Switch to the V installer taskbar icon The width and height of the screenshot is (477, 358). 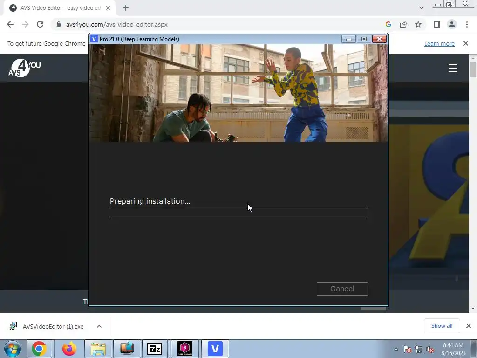point(215,349)
